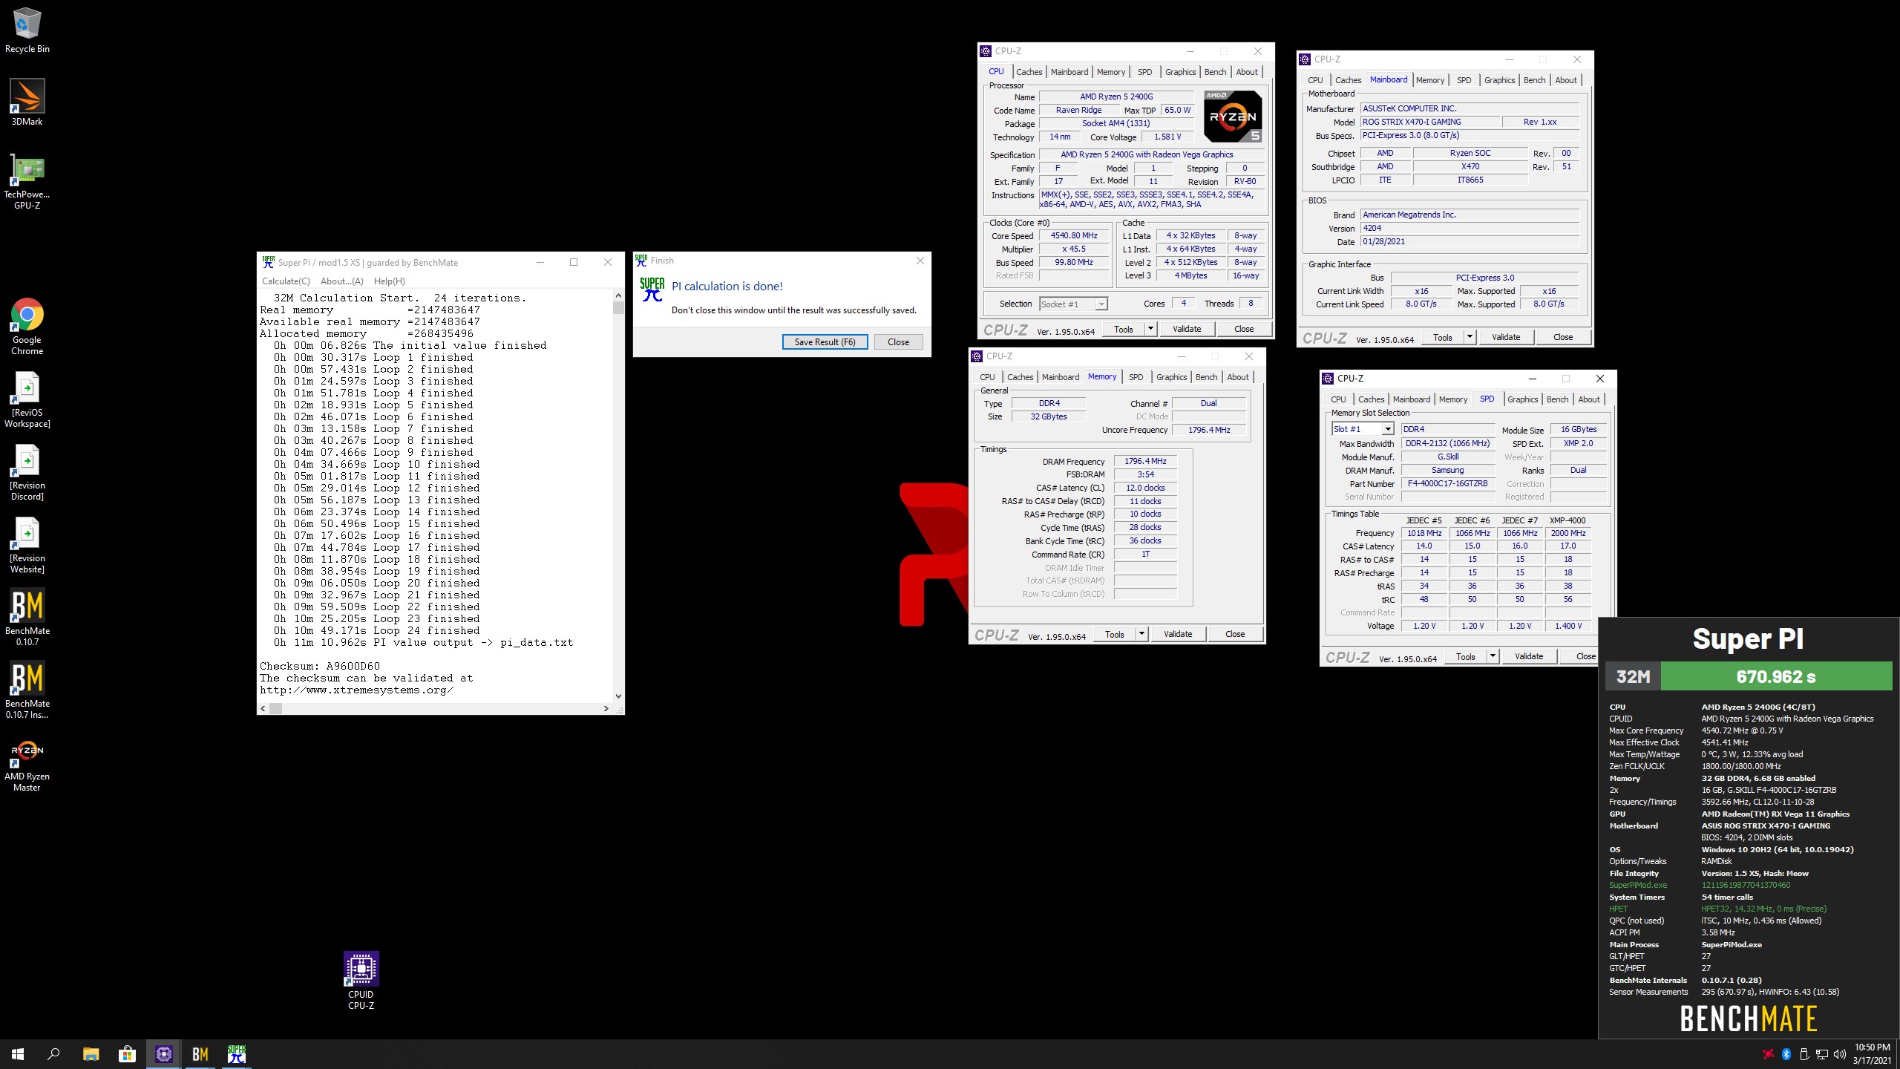Click the Core Speed value 4540.80 MHz
Viewport: 1900px width, 1069px height.
[1073, 235]
